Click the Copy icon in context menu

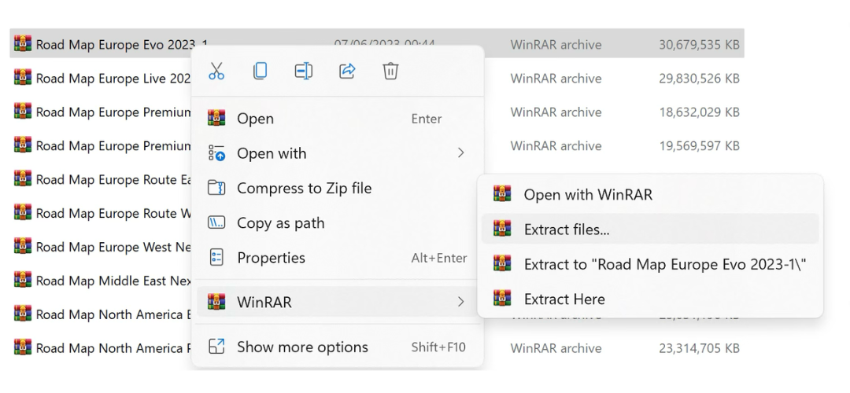coord(260,72)
